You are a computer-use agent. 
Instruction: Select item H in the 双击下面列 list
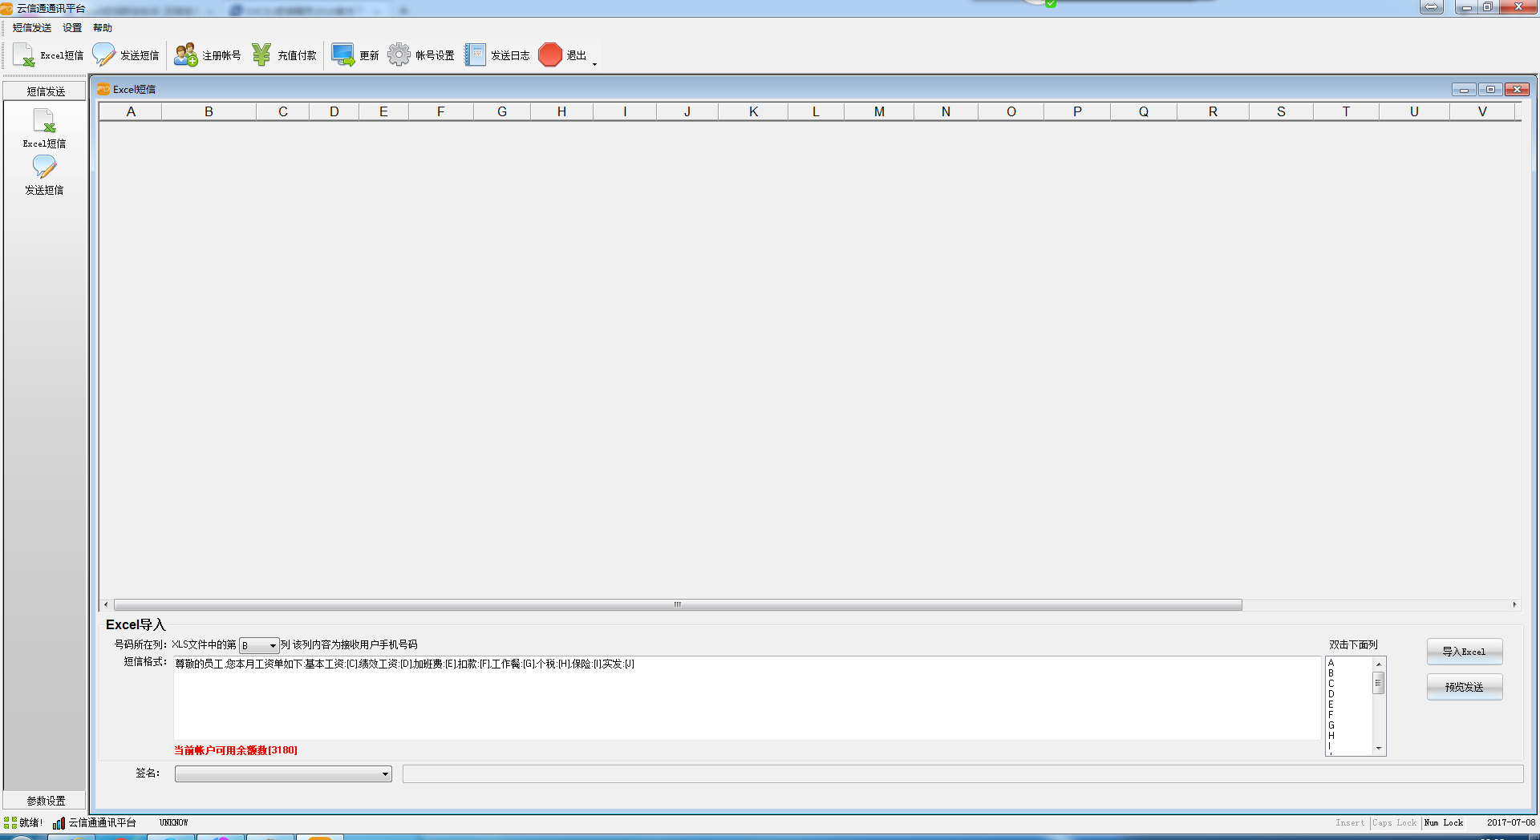[x=1331, y=736]
